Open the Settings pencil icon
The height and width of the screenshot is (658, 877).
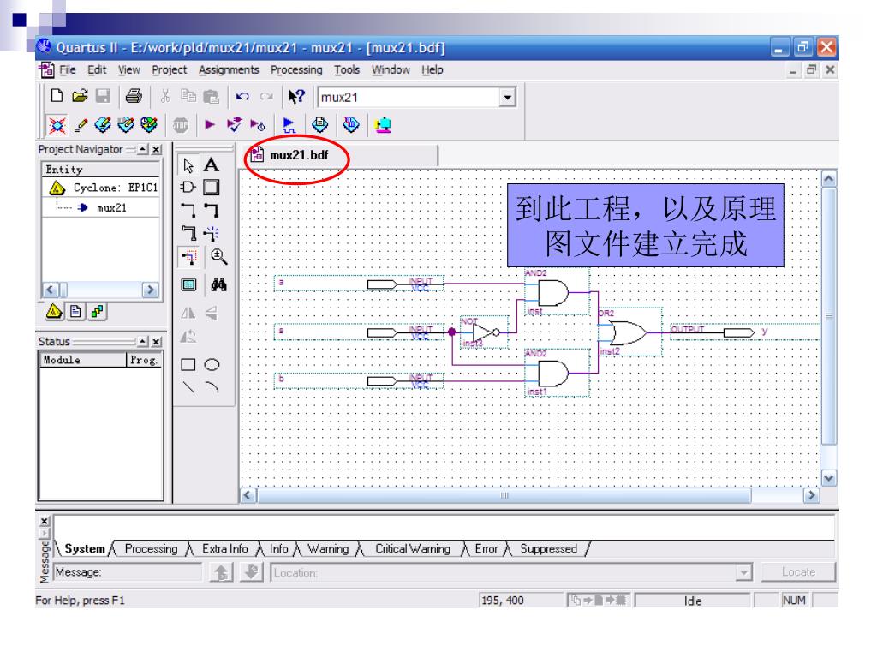click(x=81, y=125)
